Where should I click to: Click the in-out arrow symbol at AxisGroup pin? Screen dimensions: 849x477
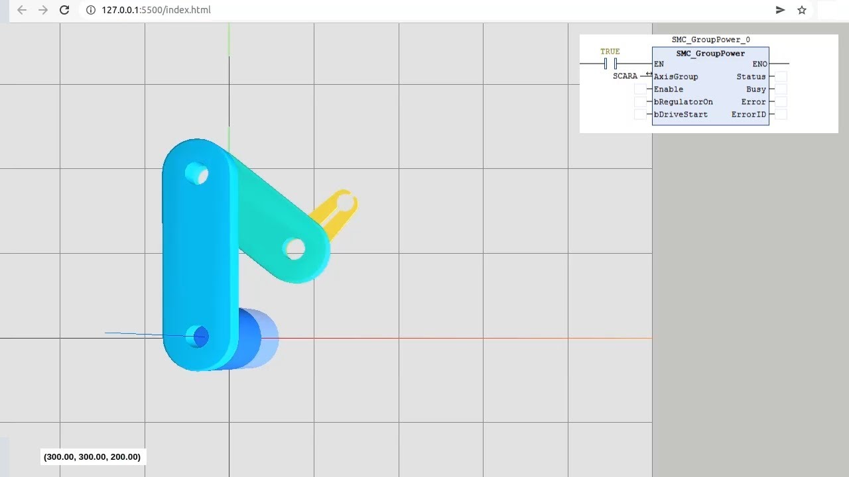click(x=649, y=74)
